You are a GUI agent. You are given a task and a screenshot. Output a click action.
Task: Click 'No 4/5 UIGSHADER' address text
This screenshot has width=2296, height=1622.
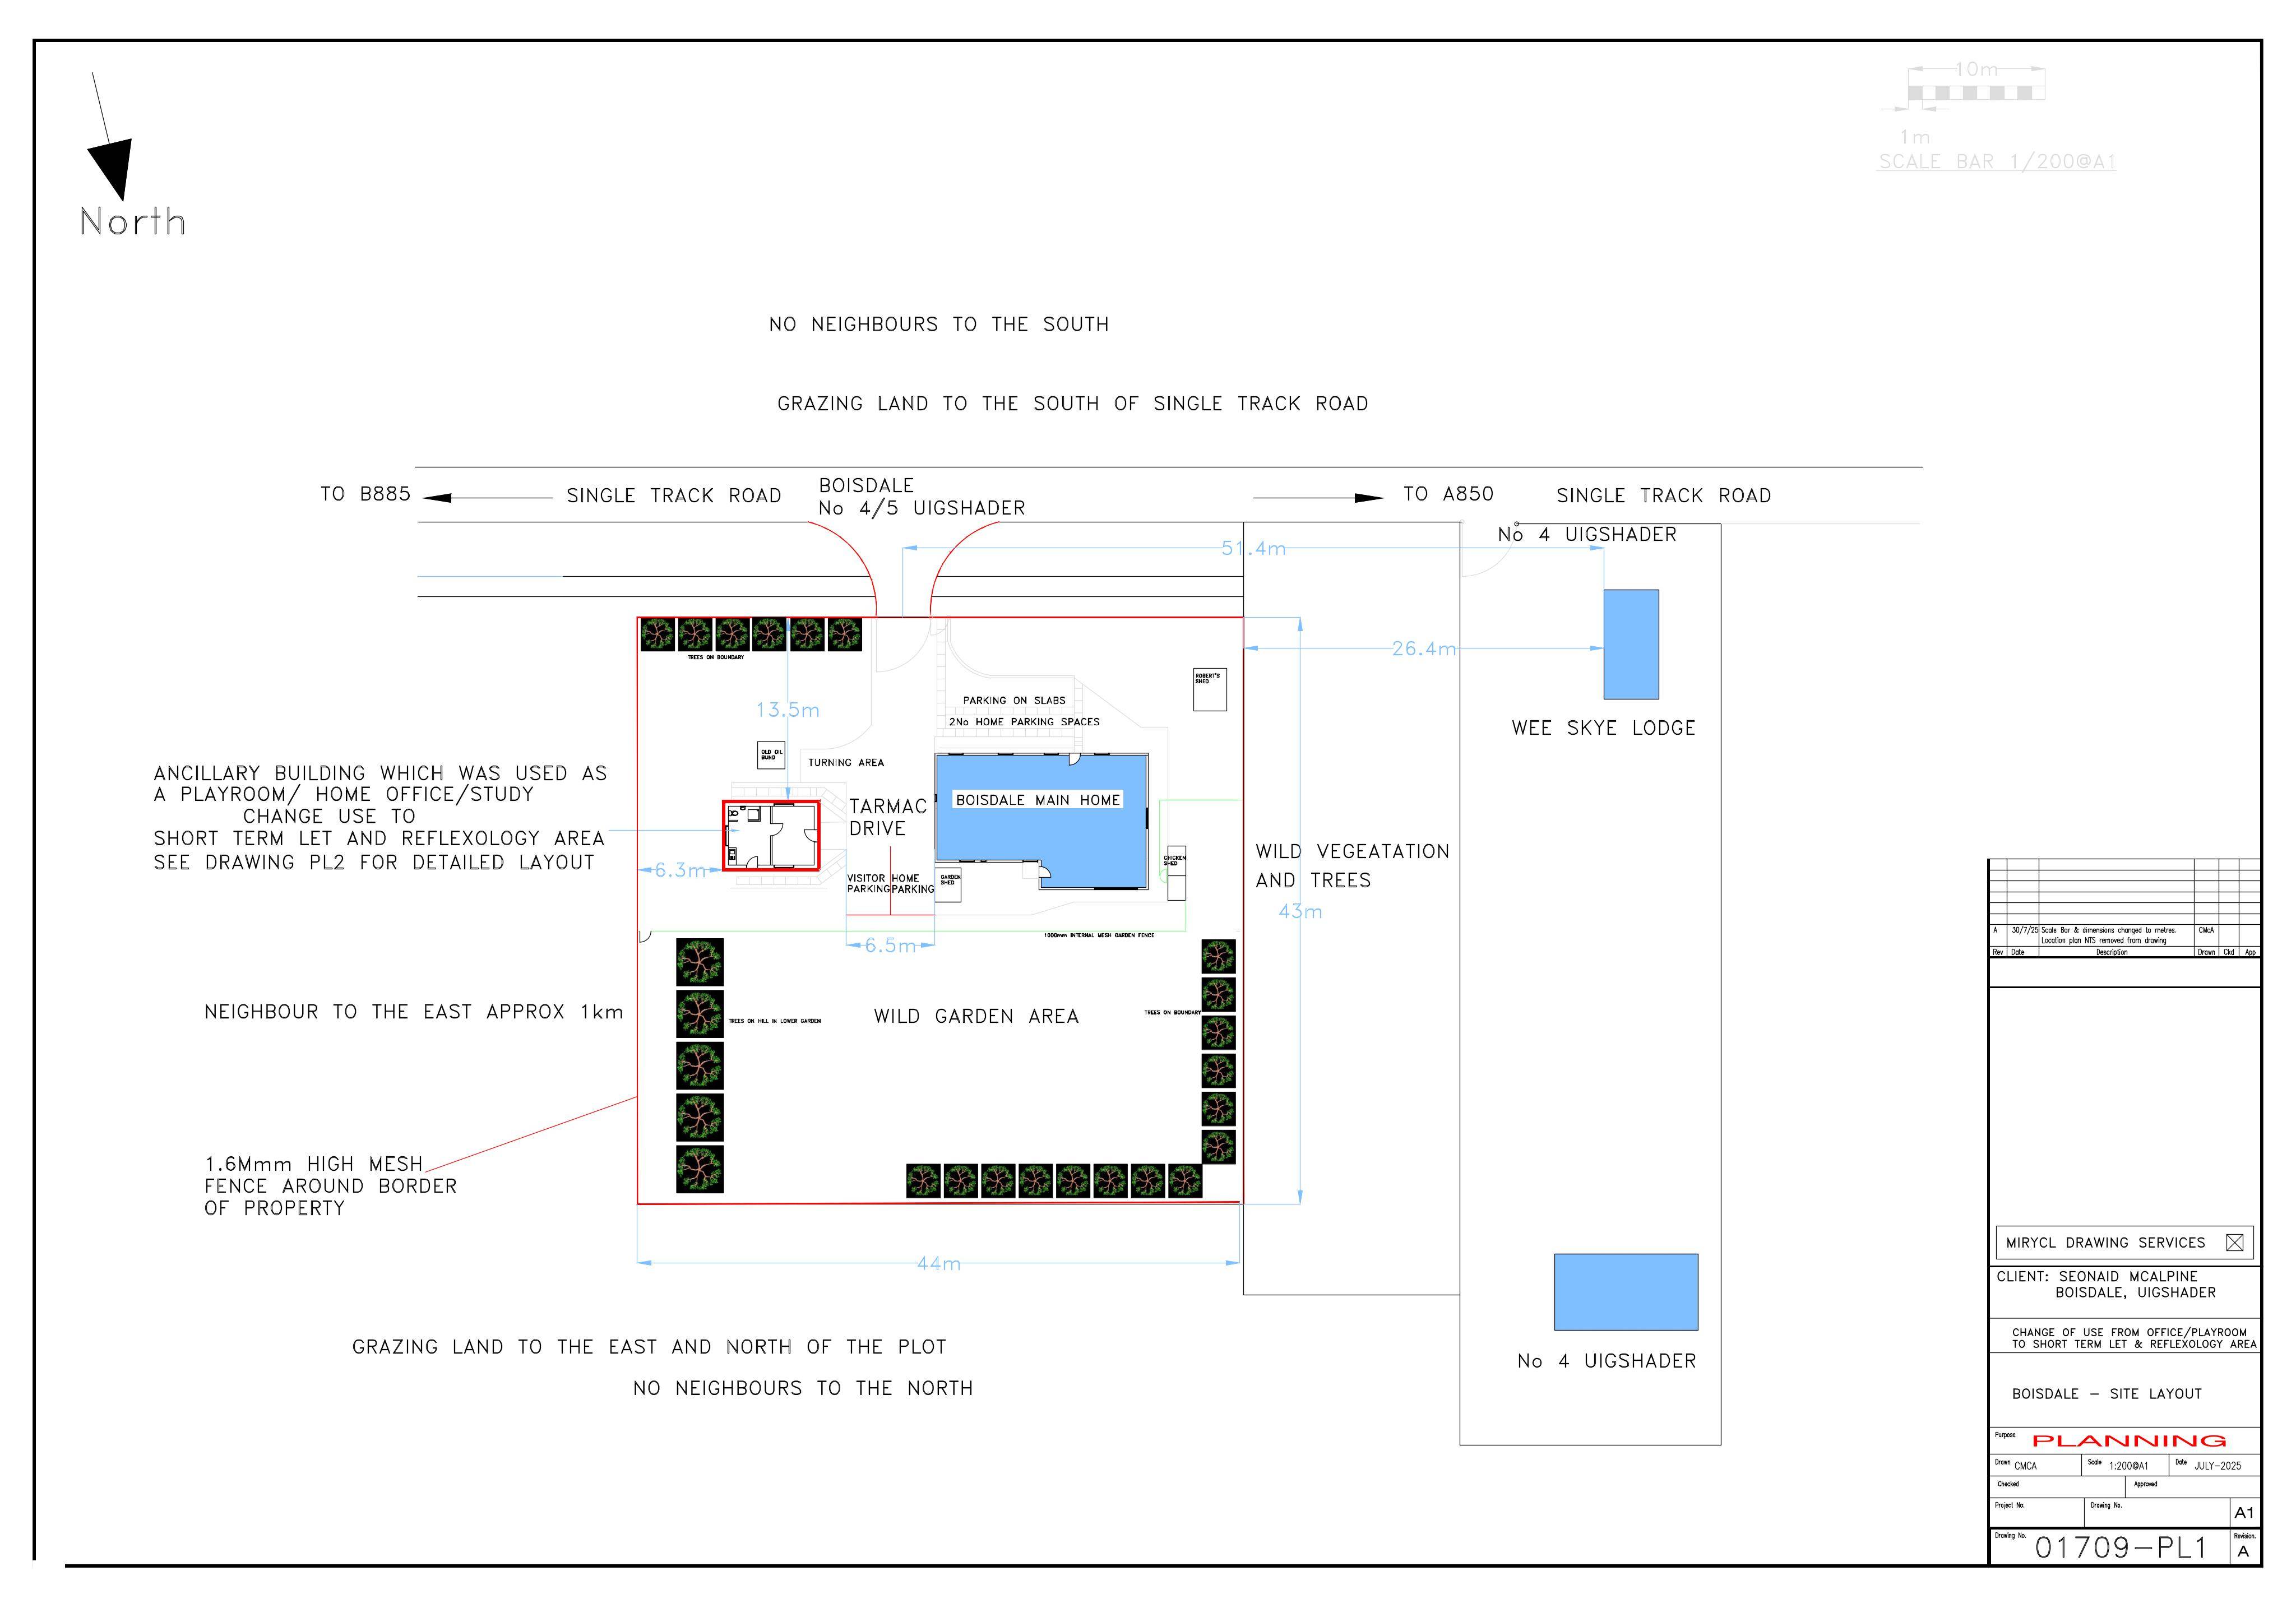pyautogui.click(x=922, y=508)
